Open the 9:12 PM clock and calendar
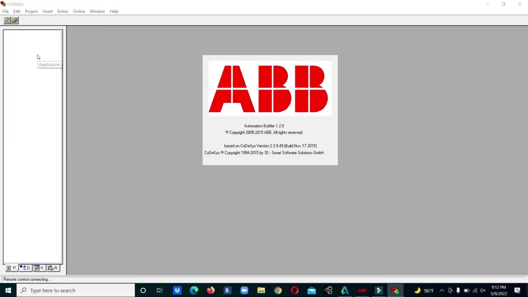The height and width of the screenshot is (297, 528). (x=499, y=290)
